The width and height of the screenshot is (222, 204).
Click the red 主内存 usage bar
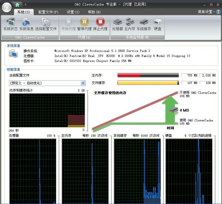coord(148,75)
